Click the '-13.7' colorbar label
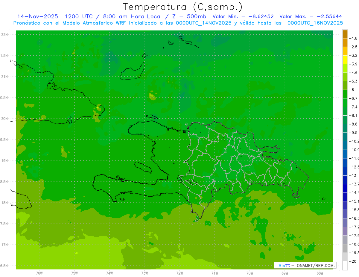 point(354,184)
